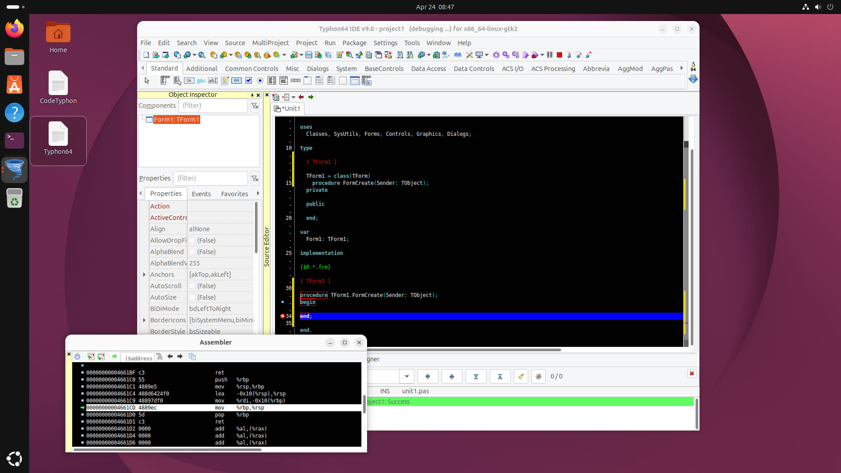The image size is (841, 473).
Task: Toggle the AlphaBlend property checkbox
Action: pos(192,252)
